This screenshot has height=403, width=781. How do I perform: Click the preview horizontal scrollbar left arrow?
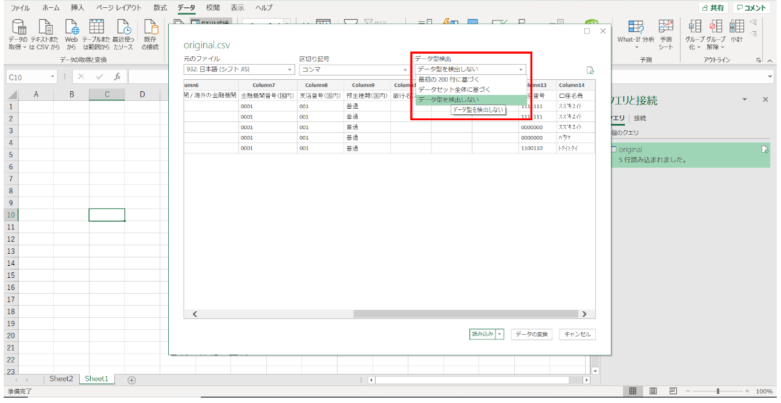(x=195, y=314)
